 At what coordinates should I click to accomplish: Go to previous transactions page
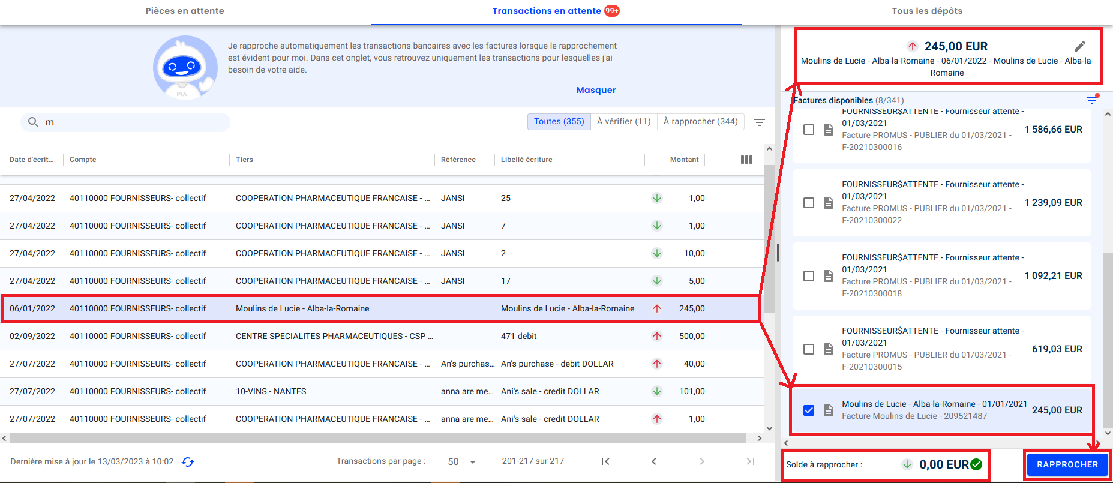tap(654, 461)
